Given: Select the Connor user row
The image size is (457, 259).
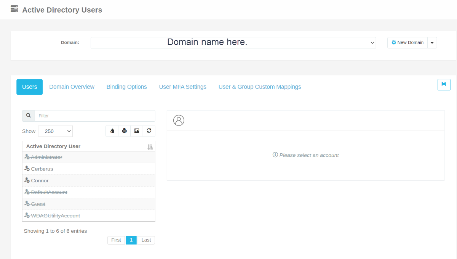Looking at the screenshot, I should pos(89,181).
